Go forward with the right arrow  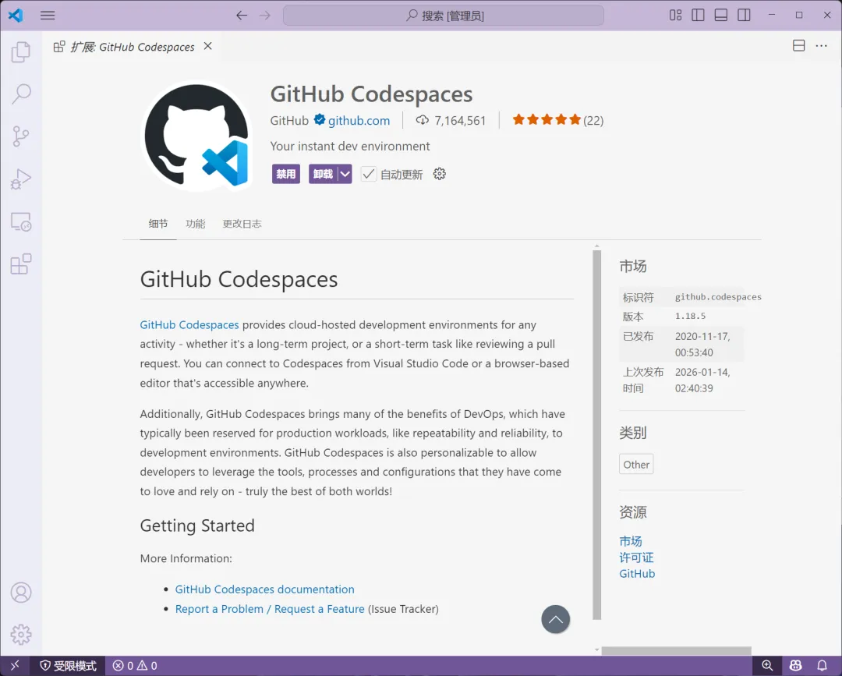pos(265,15)
